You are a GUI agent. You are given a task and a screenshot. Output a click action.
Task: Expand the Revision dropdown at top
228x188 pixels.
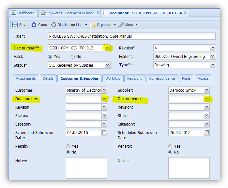(x=213, y=48)
